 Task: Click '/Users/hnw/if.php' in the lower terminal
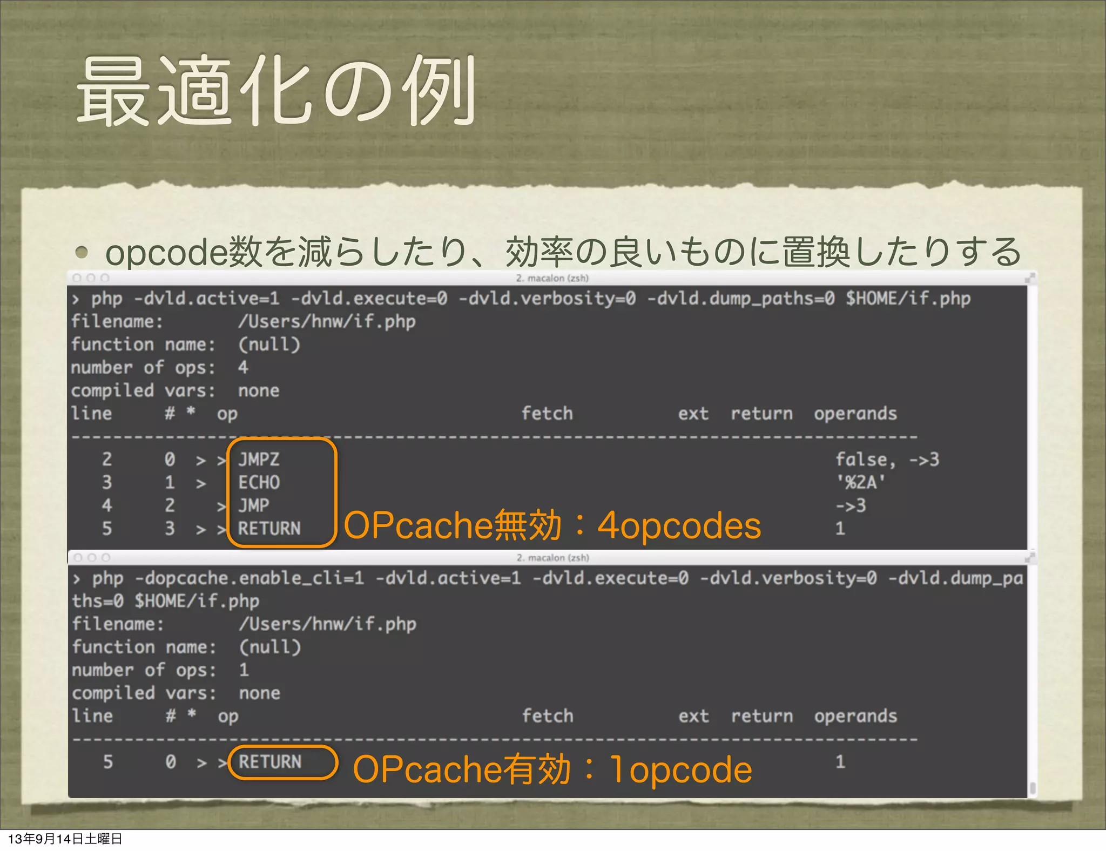tap(328, 624)
